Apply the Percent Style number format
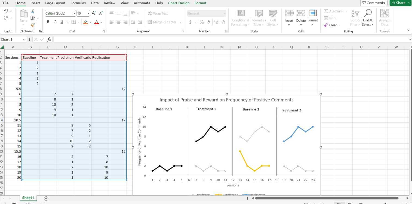 tap(202, 22)
